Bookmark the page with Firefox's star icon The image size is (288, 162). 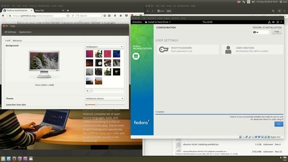(105, 16)
